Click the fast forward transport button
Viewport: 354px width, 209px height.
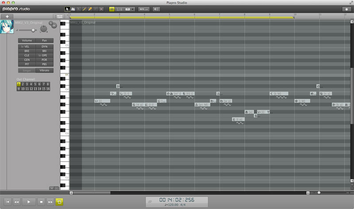(x=50, y=202)
